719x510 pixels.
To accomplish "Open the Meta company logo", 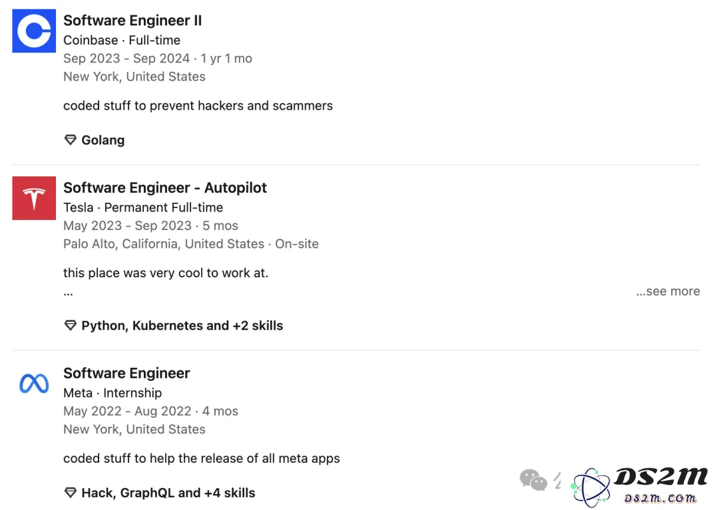I will [x=34, y=384].
